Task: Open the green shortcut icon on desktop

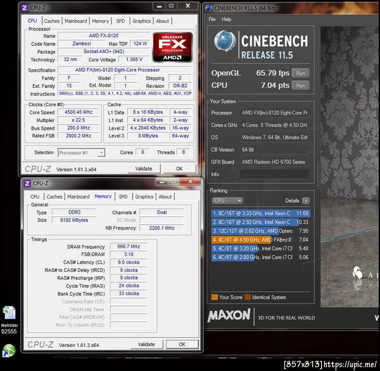Action: (x=9, y=350)
